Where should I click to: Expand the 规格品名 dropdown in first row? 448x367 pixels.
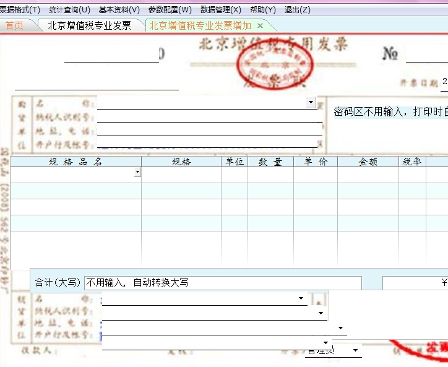(137, 173)
